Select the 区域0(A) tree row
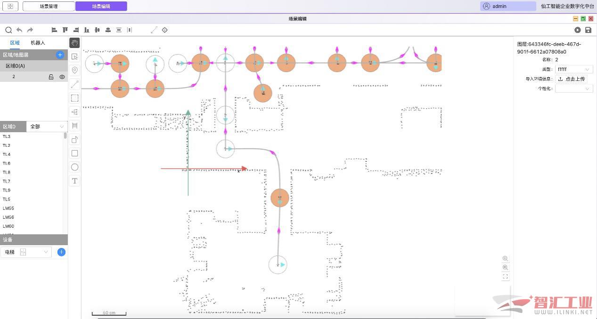 coord(34,66)
